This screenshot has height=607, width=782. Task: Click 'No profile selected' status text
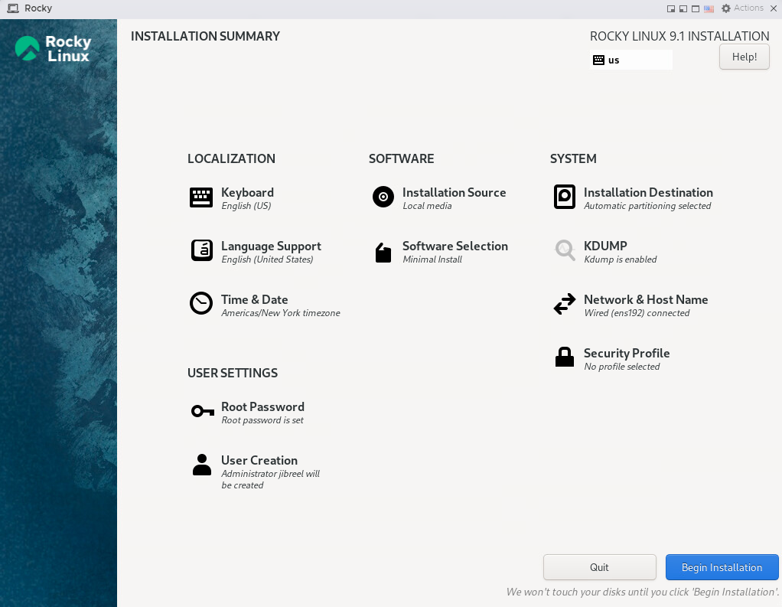click(621, 367)
